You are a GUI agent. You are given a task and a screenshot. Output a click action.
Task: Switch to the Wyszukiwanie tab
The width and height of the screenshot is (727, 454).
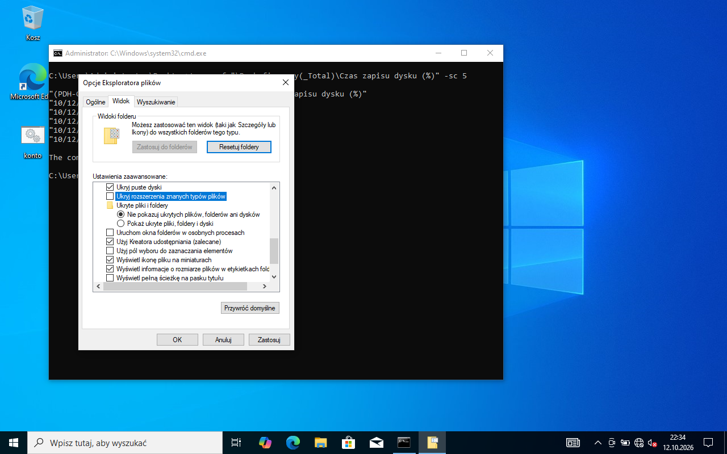tap(156, 102)
